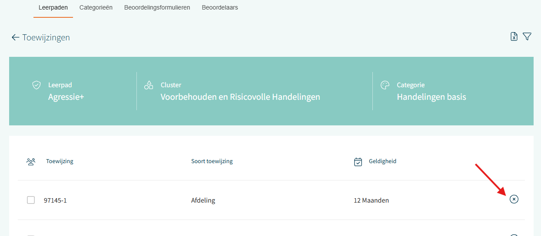Click the shield icon next to Leerpad
Viewport: 541px width, 236px height.
click(37, 85)
